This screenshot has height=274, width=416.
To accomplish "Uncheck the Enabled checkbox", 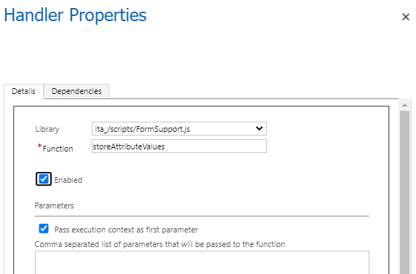I will tap(44, 179).
